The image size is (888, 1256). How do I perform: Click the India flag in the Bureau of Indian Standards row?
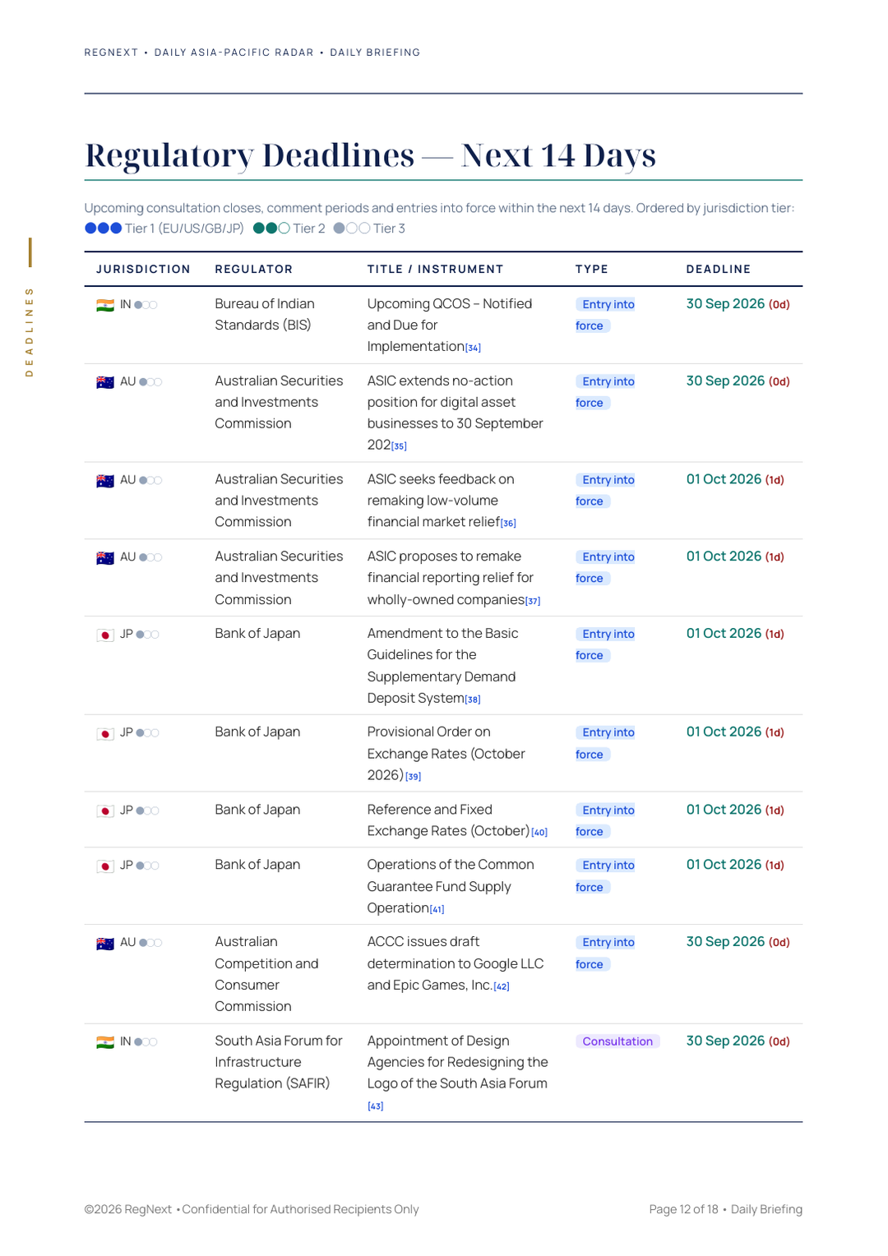pyautogui.click(x=105, y=305)
